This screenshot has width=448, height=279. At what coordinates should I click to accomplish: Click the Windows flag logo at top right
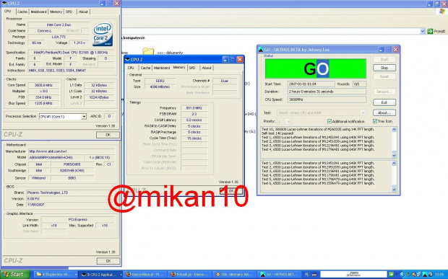(441, 12)
